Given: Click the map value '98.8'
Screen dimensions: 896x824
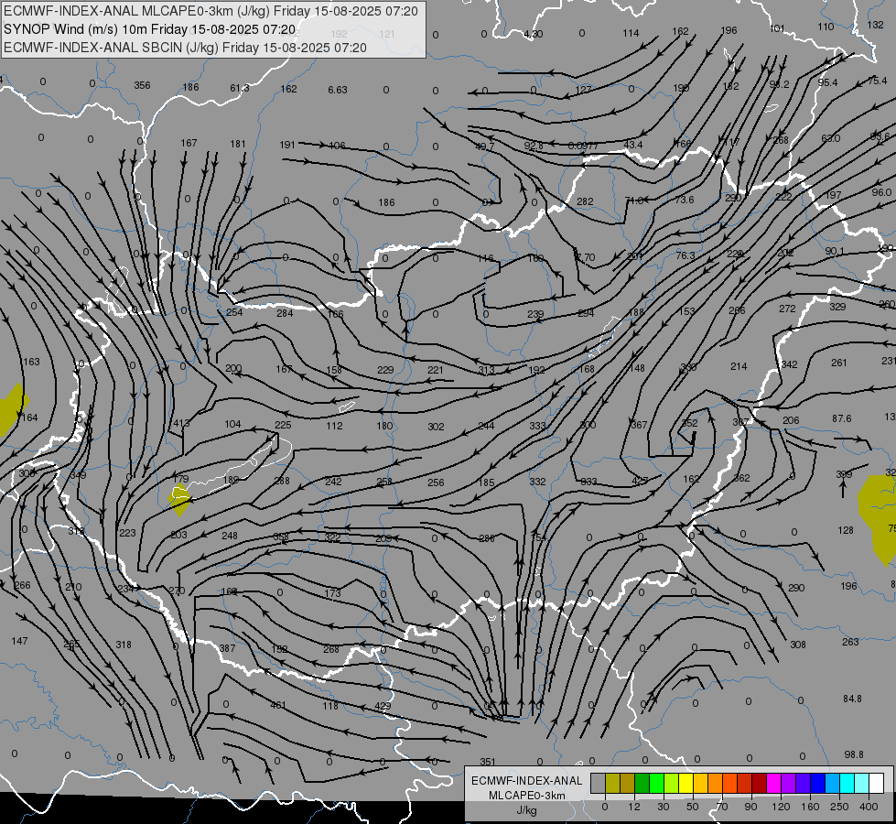Looking at the screenshot, I should click(x=854, y=754).
